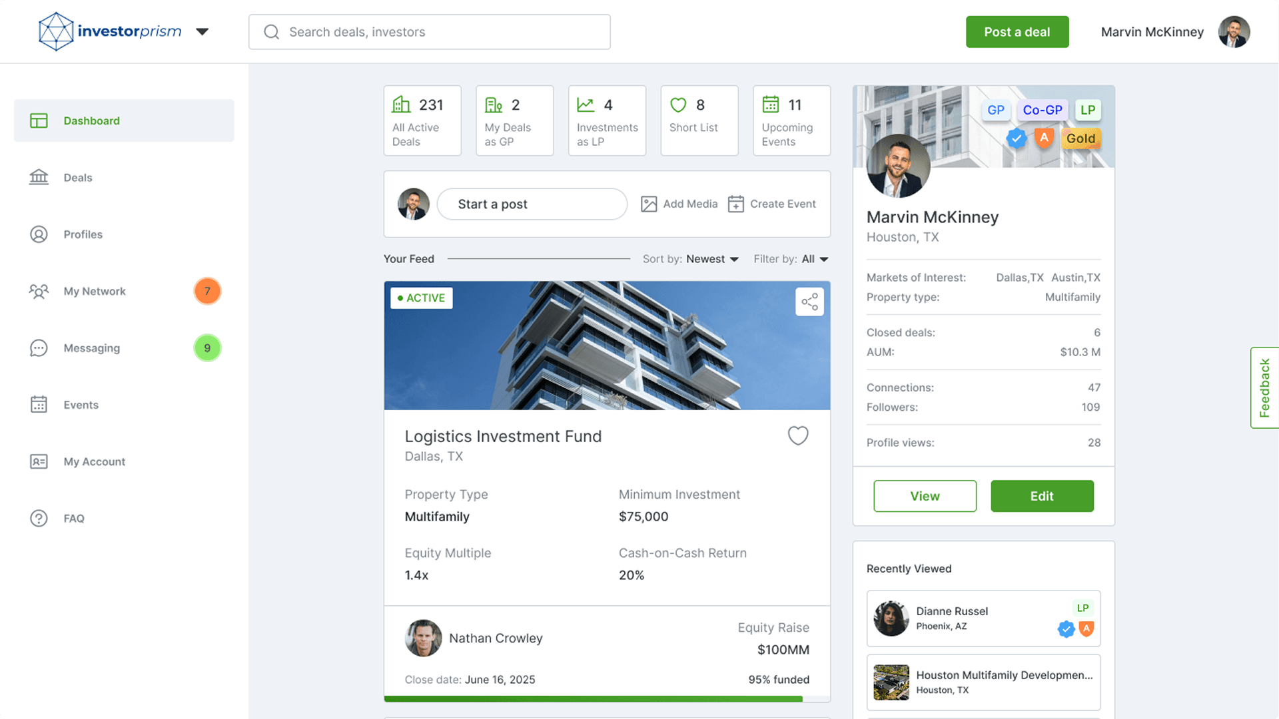Open the Short List heart card

pos(699,120)
